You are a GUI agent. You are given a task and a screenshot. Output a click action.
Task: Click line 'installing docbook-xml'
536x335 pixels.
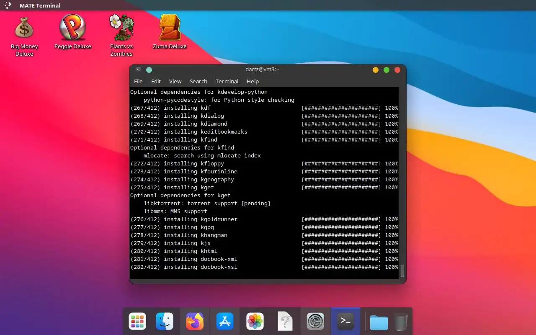pos(264,259)
